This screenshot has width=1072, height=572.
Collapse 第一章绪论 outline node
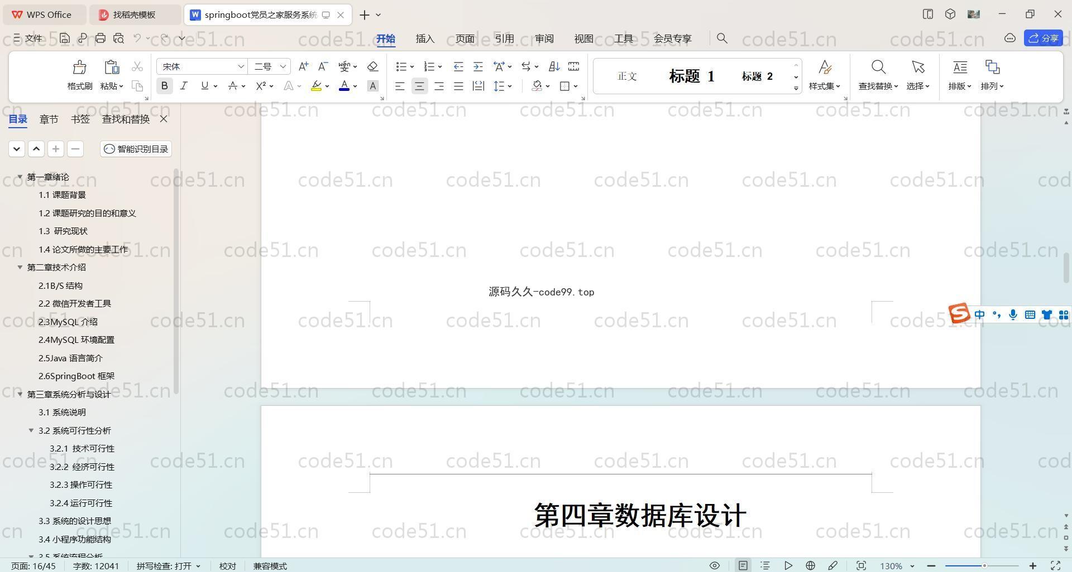pyautogui.click(x=20, y=177)
